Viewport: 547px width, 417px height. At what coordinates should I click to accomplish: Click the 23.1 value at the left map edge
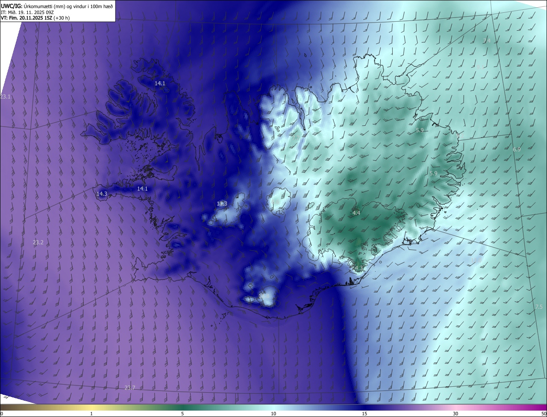click(x=5, y=97)
